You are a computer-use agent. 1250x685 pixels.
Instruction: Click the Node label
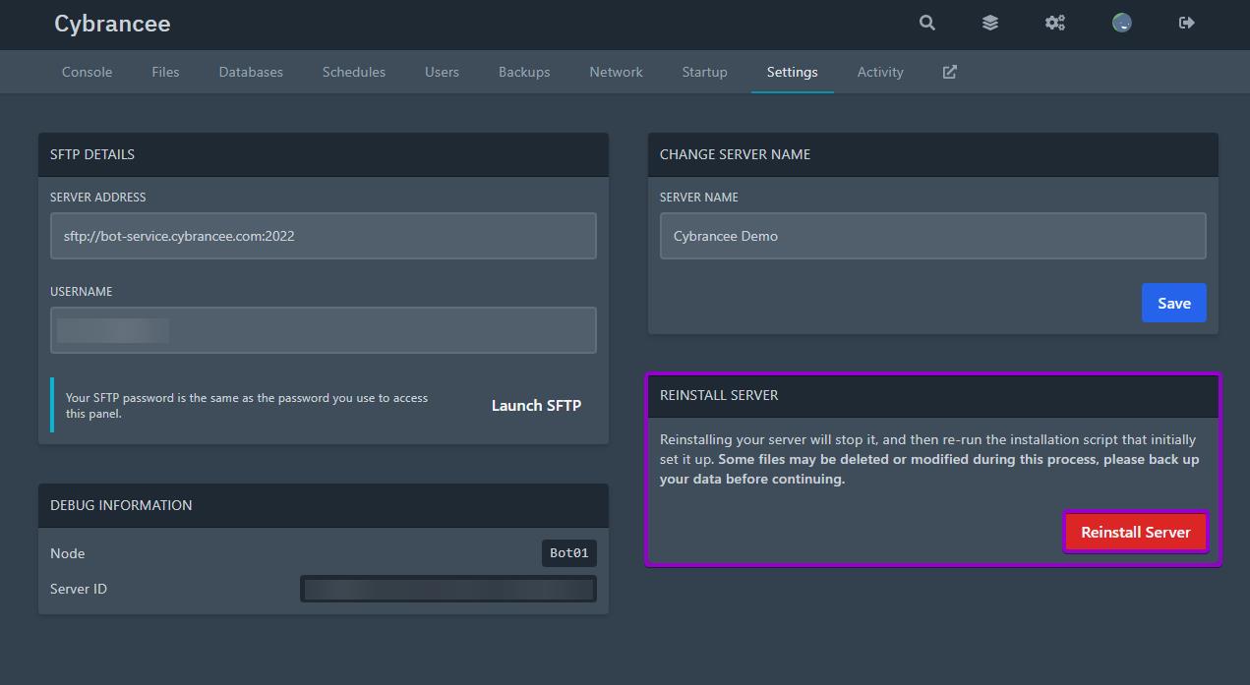point(67,553)
